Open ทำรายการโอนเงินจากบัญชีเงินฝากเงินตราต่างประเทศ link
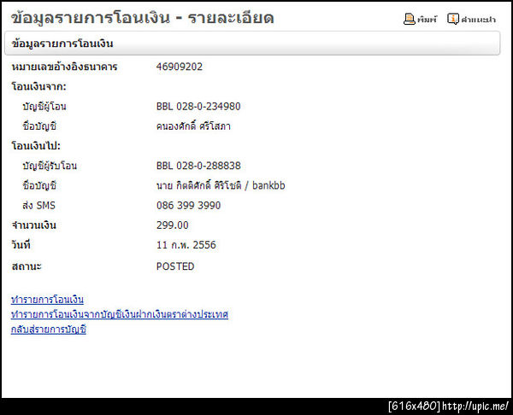The width and height of the screenshot is (513, 415). coord(120,314)
